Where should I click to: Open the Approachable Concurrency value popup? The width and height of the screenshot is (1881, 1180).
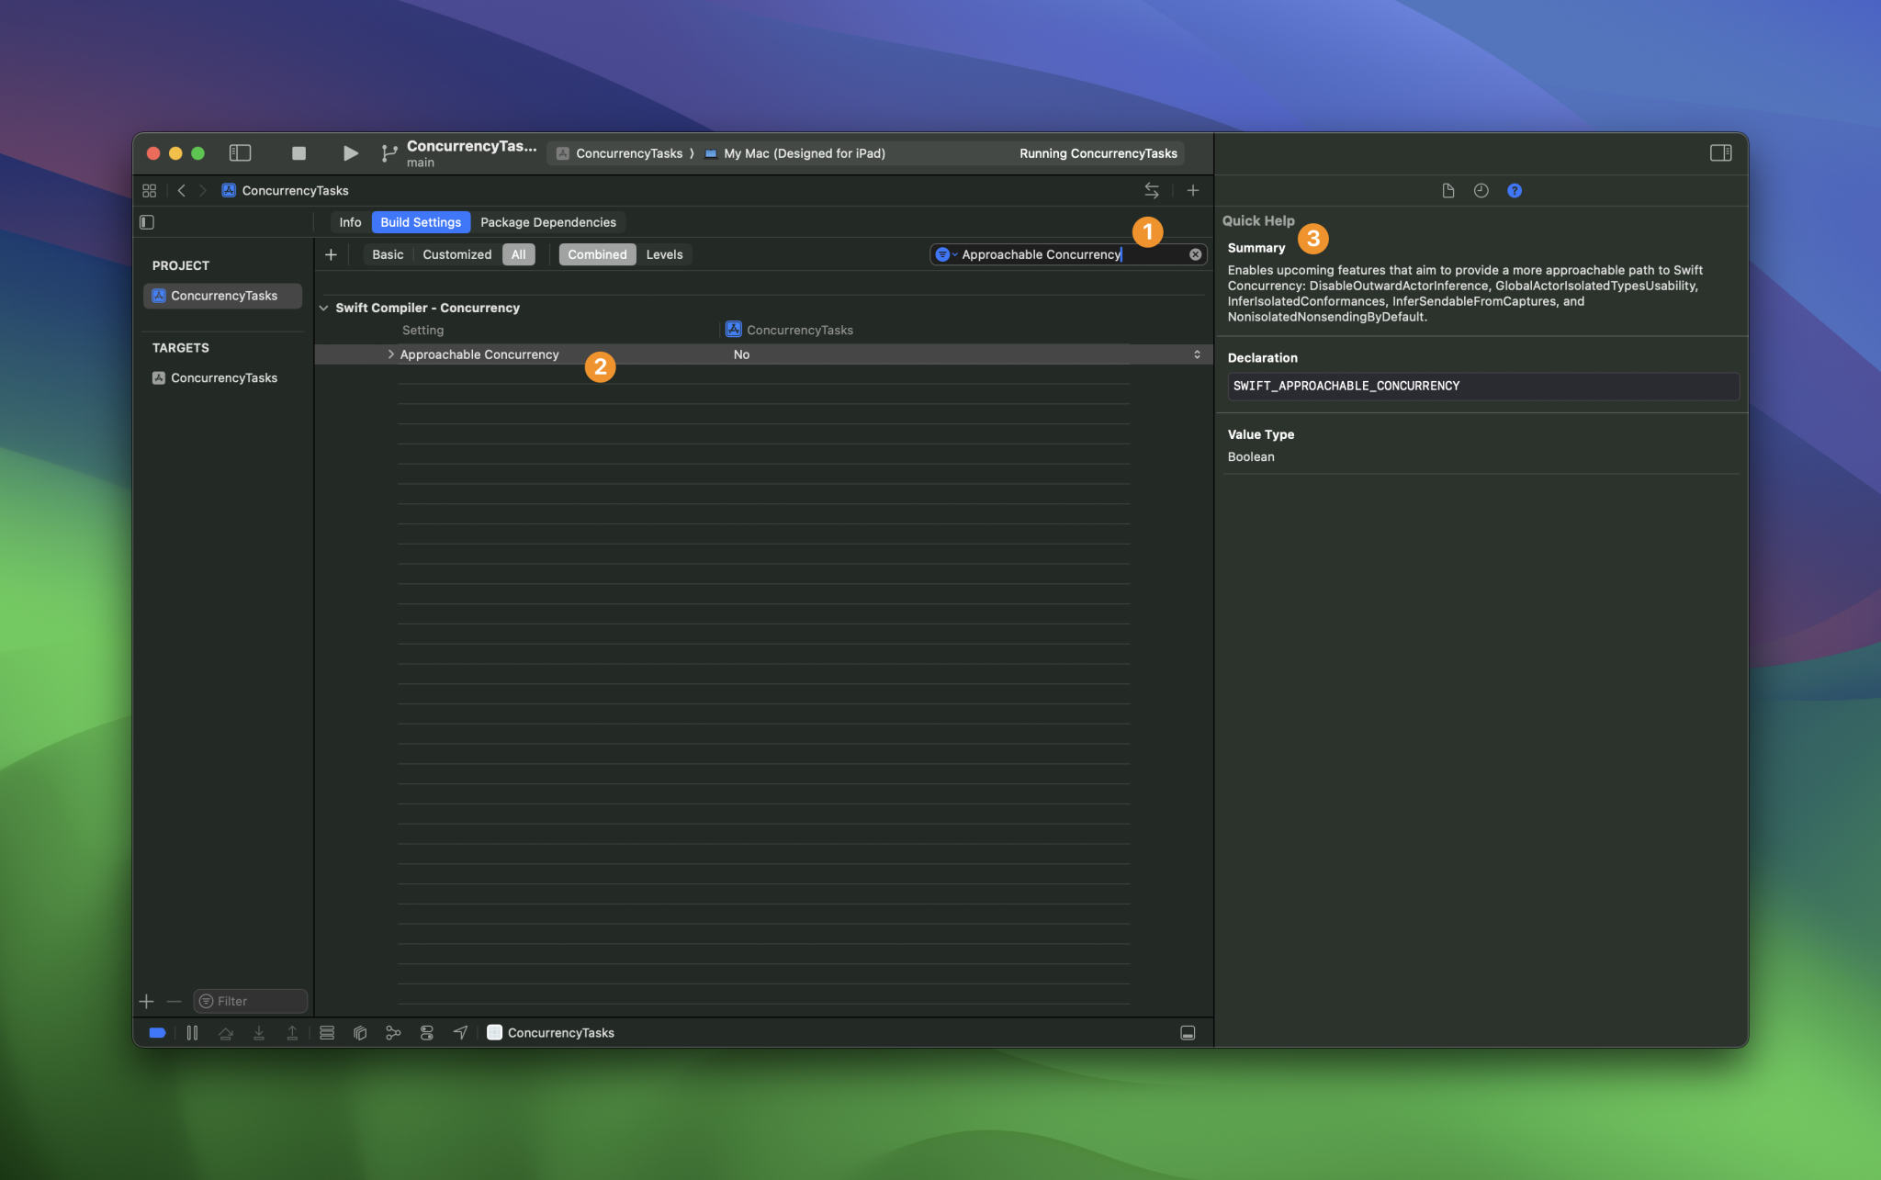1196,354
